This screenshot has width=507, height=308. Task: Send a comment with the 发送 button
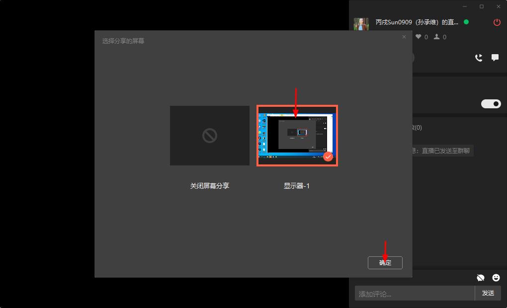(488, 293)
